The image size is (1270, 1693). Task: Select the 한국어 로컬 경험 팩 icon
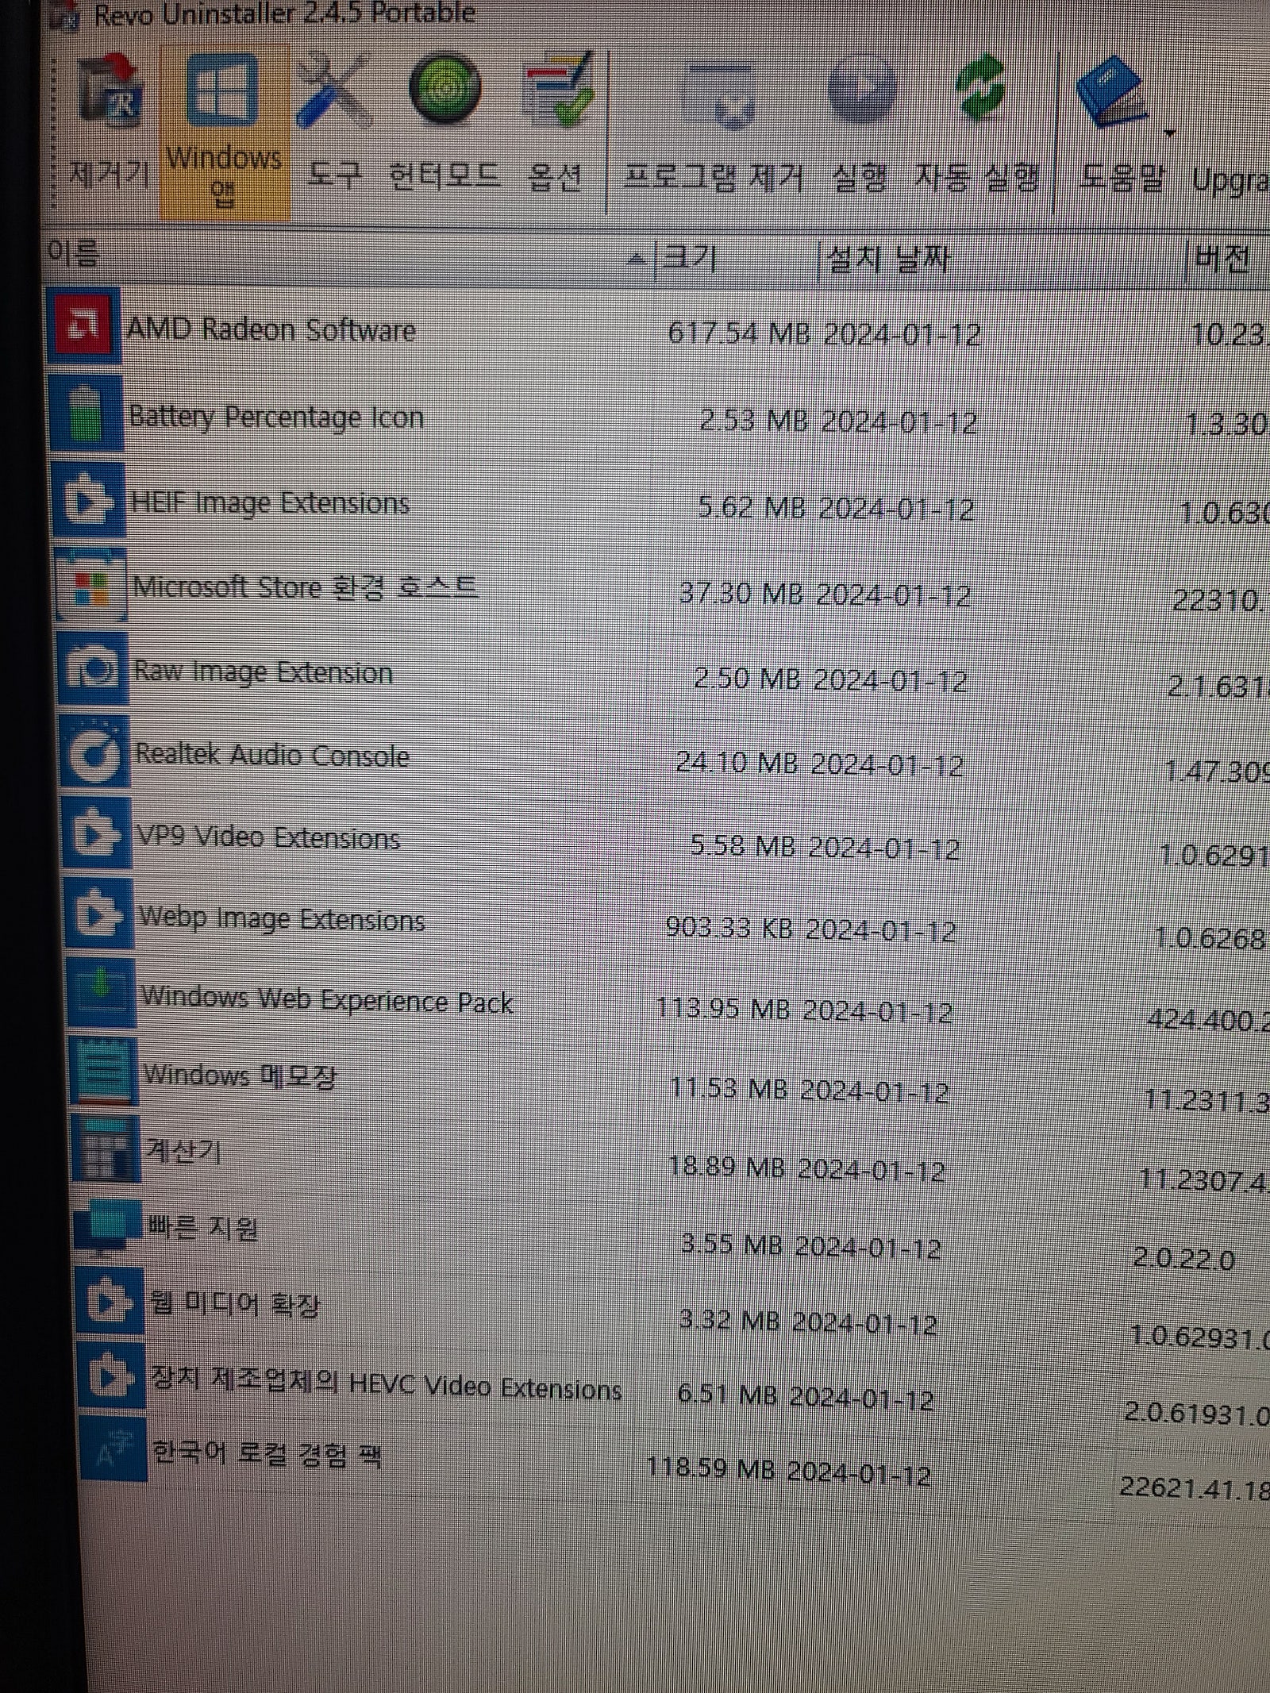click(114, 1449)
